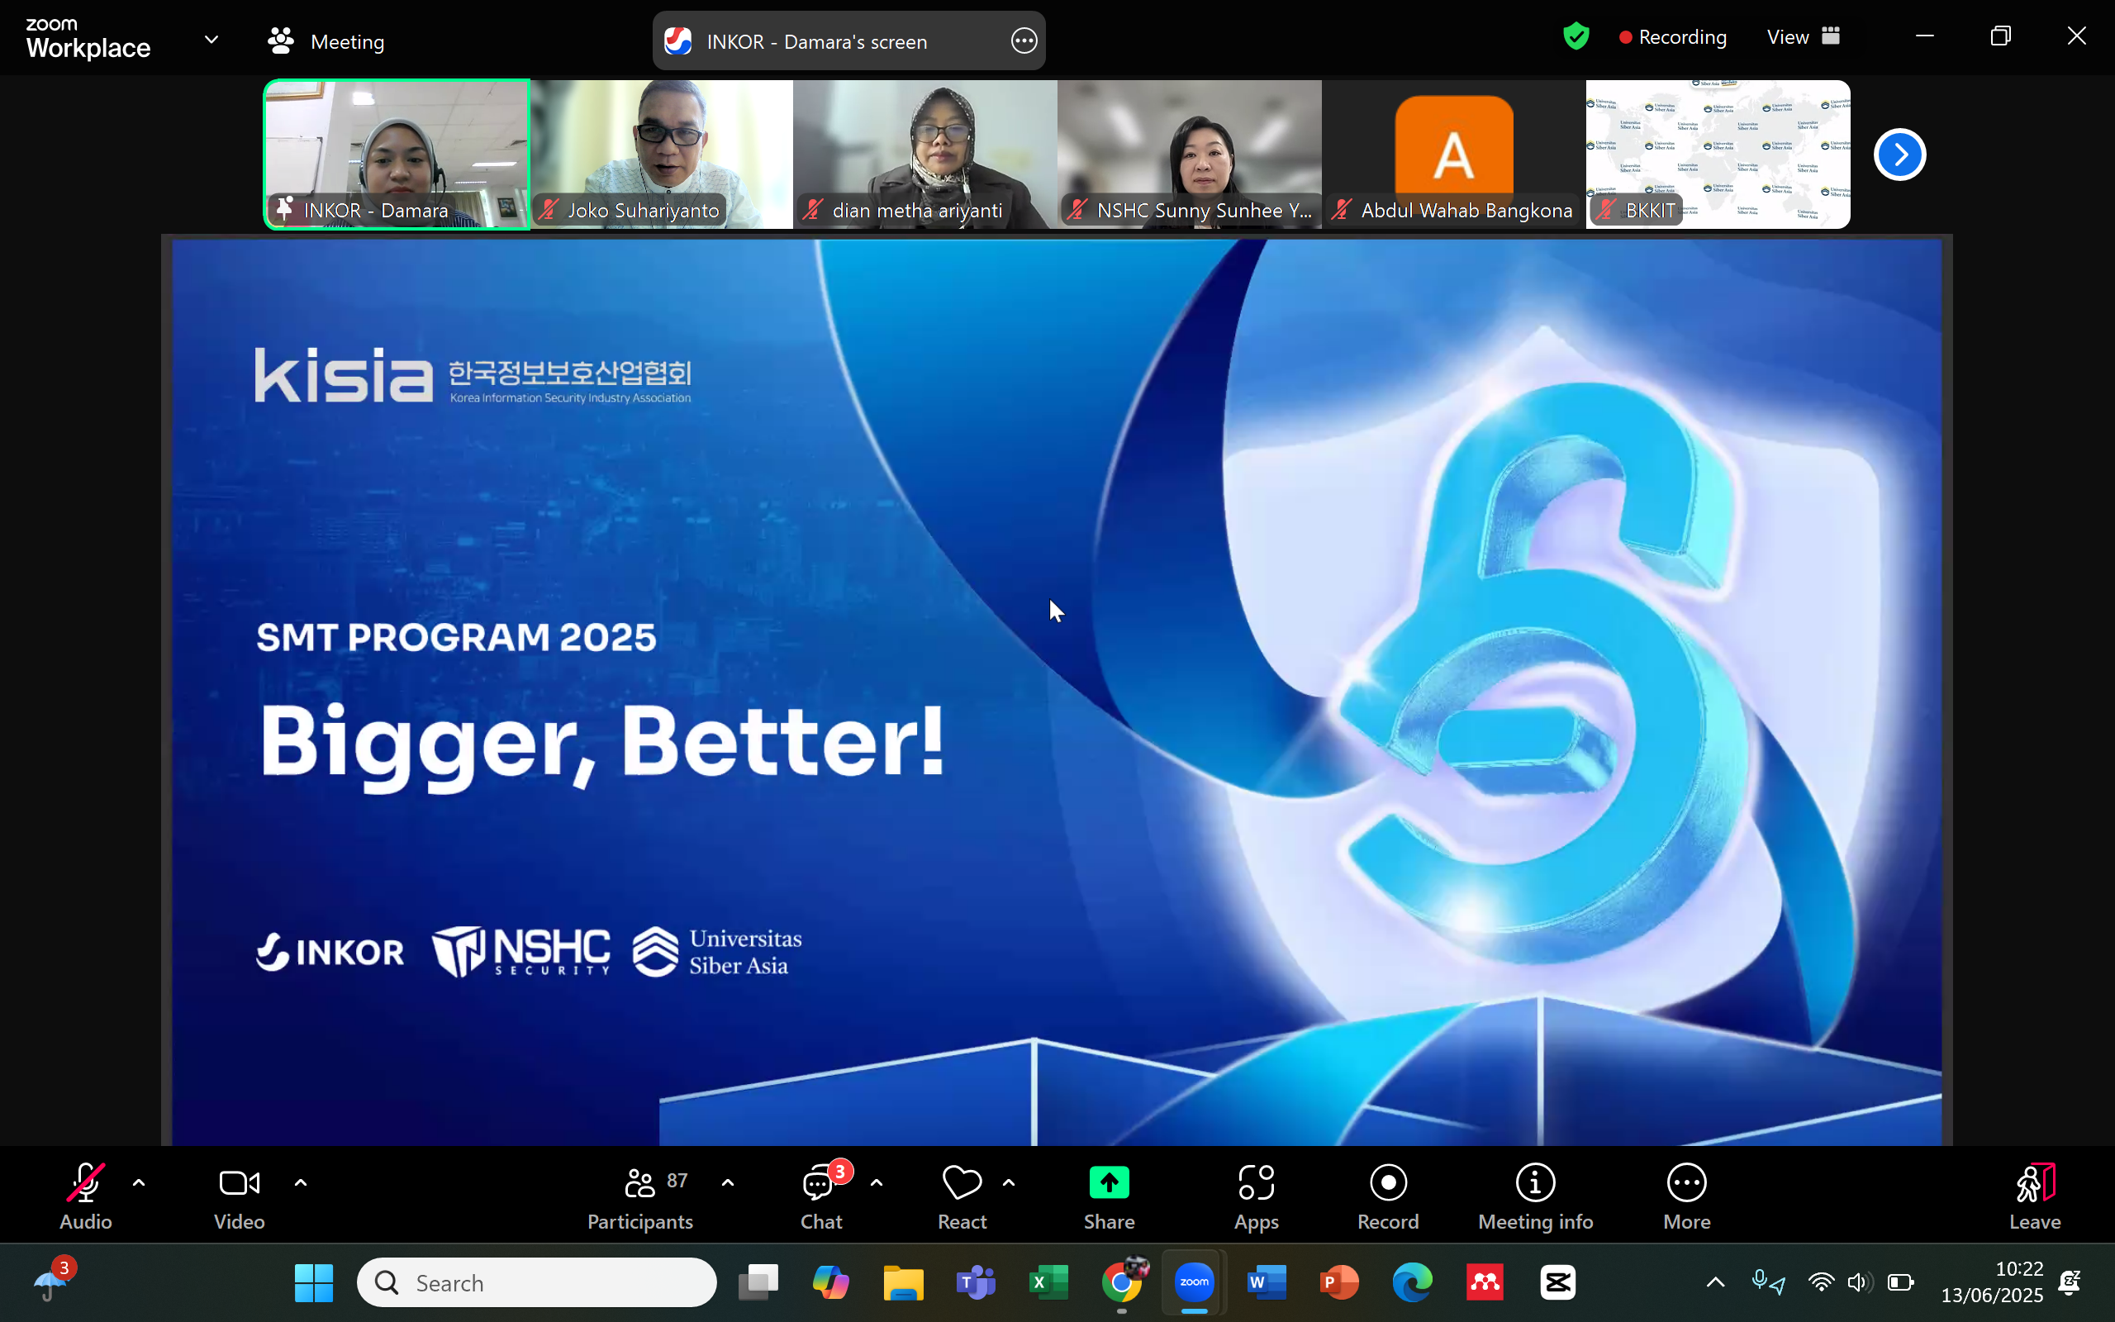The height and width of the screenshot is (1322, 2115).
Task: Click the battery status tray icon
Action: tap(1900, 1282)
